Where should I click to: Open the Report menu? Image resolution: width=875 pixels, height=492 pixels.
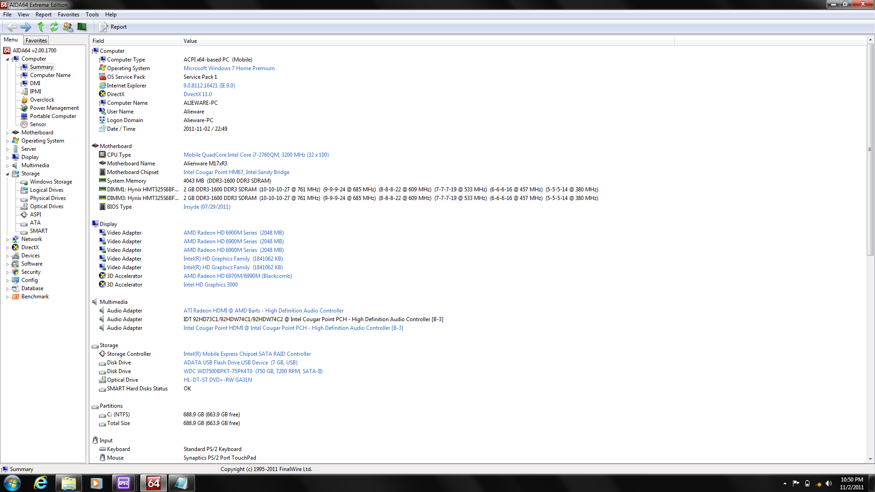click(43, 15)
